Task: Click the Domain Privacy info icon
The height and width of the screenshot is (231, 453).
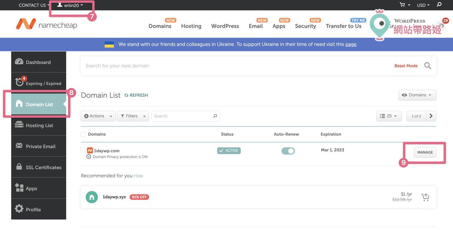Action: [x=89, y=156]
